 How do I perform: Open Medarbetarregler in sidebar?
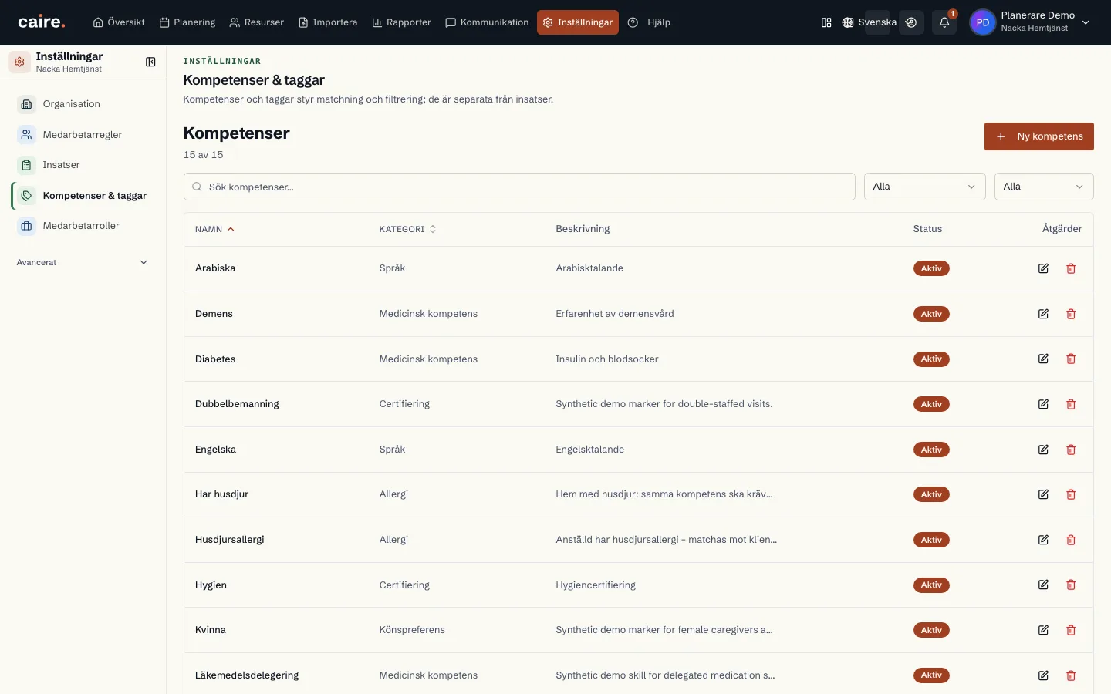pos(83,135)
